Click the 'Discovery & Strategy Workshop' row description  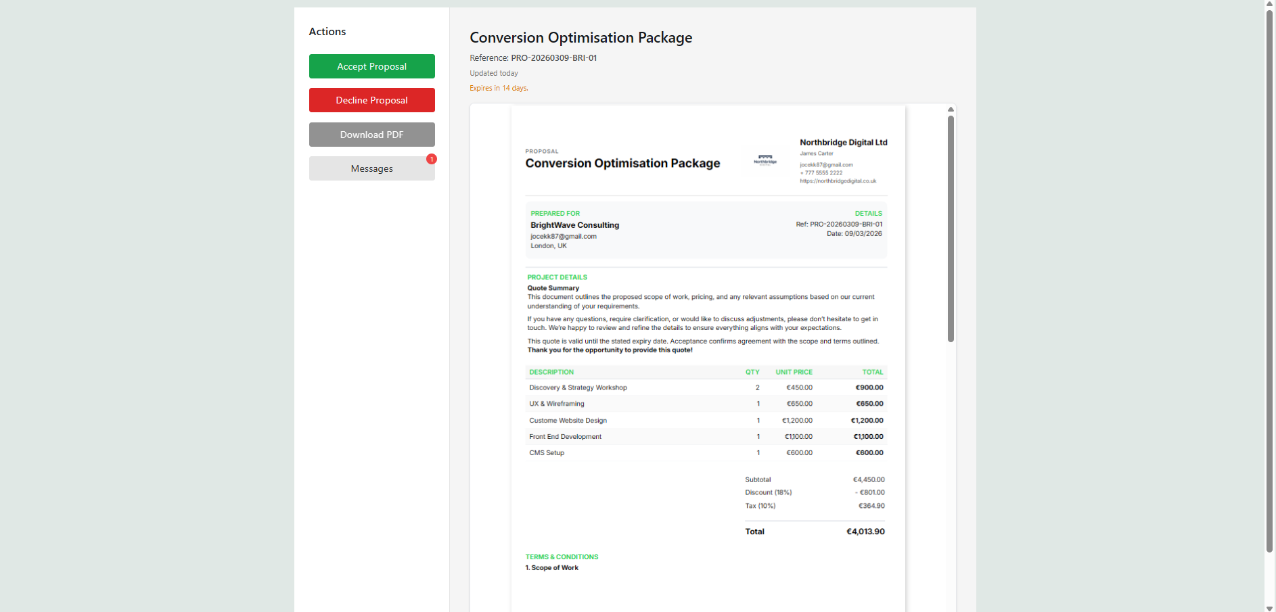tap(578, 388)
